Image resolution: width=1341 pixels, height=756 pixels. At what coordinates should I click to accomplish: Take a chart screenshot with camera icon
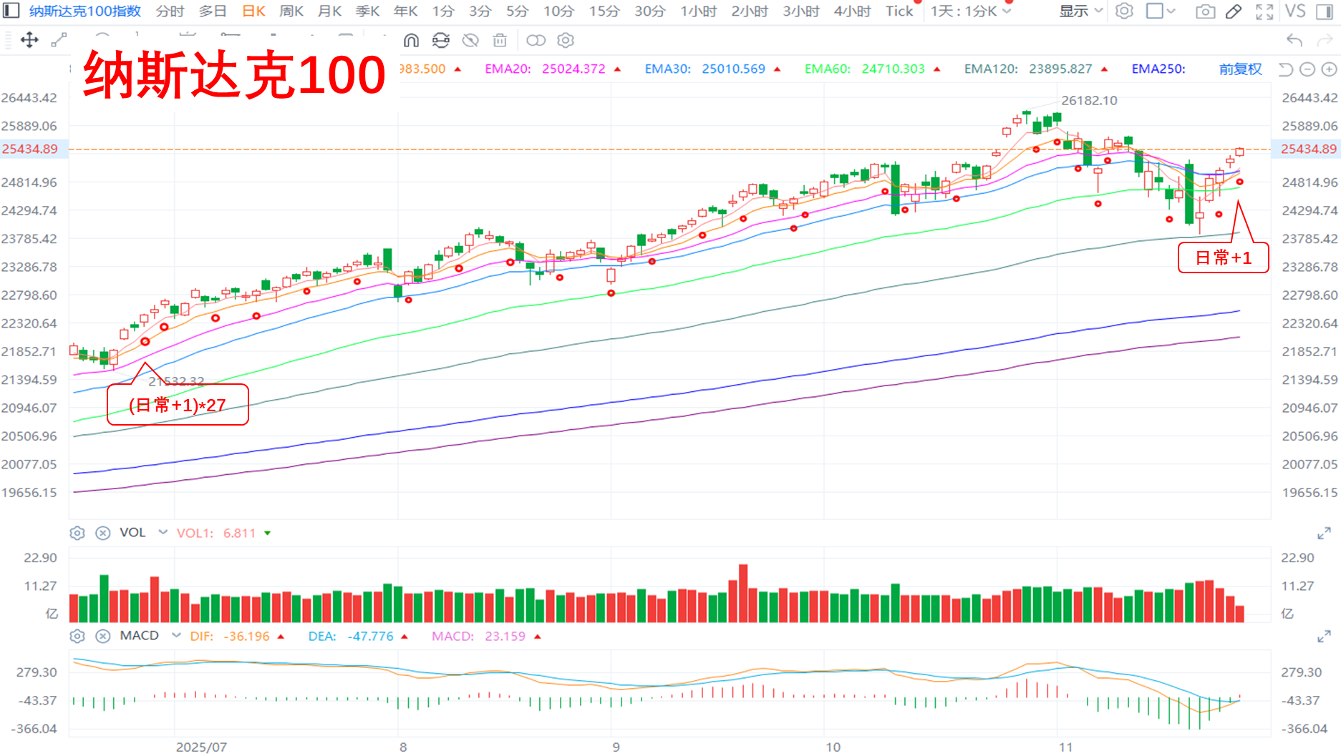(1206, 11)
